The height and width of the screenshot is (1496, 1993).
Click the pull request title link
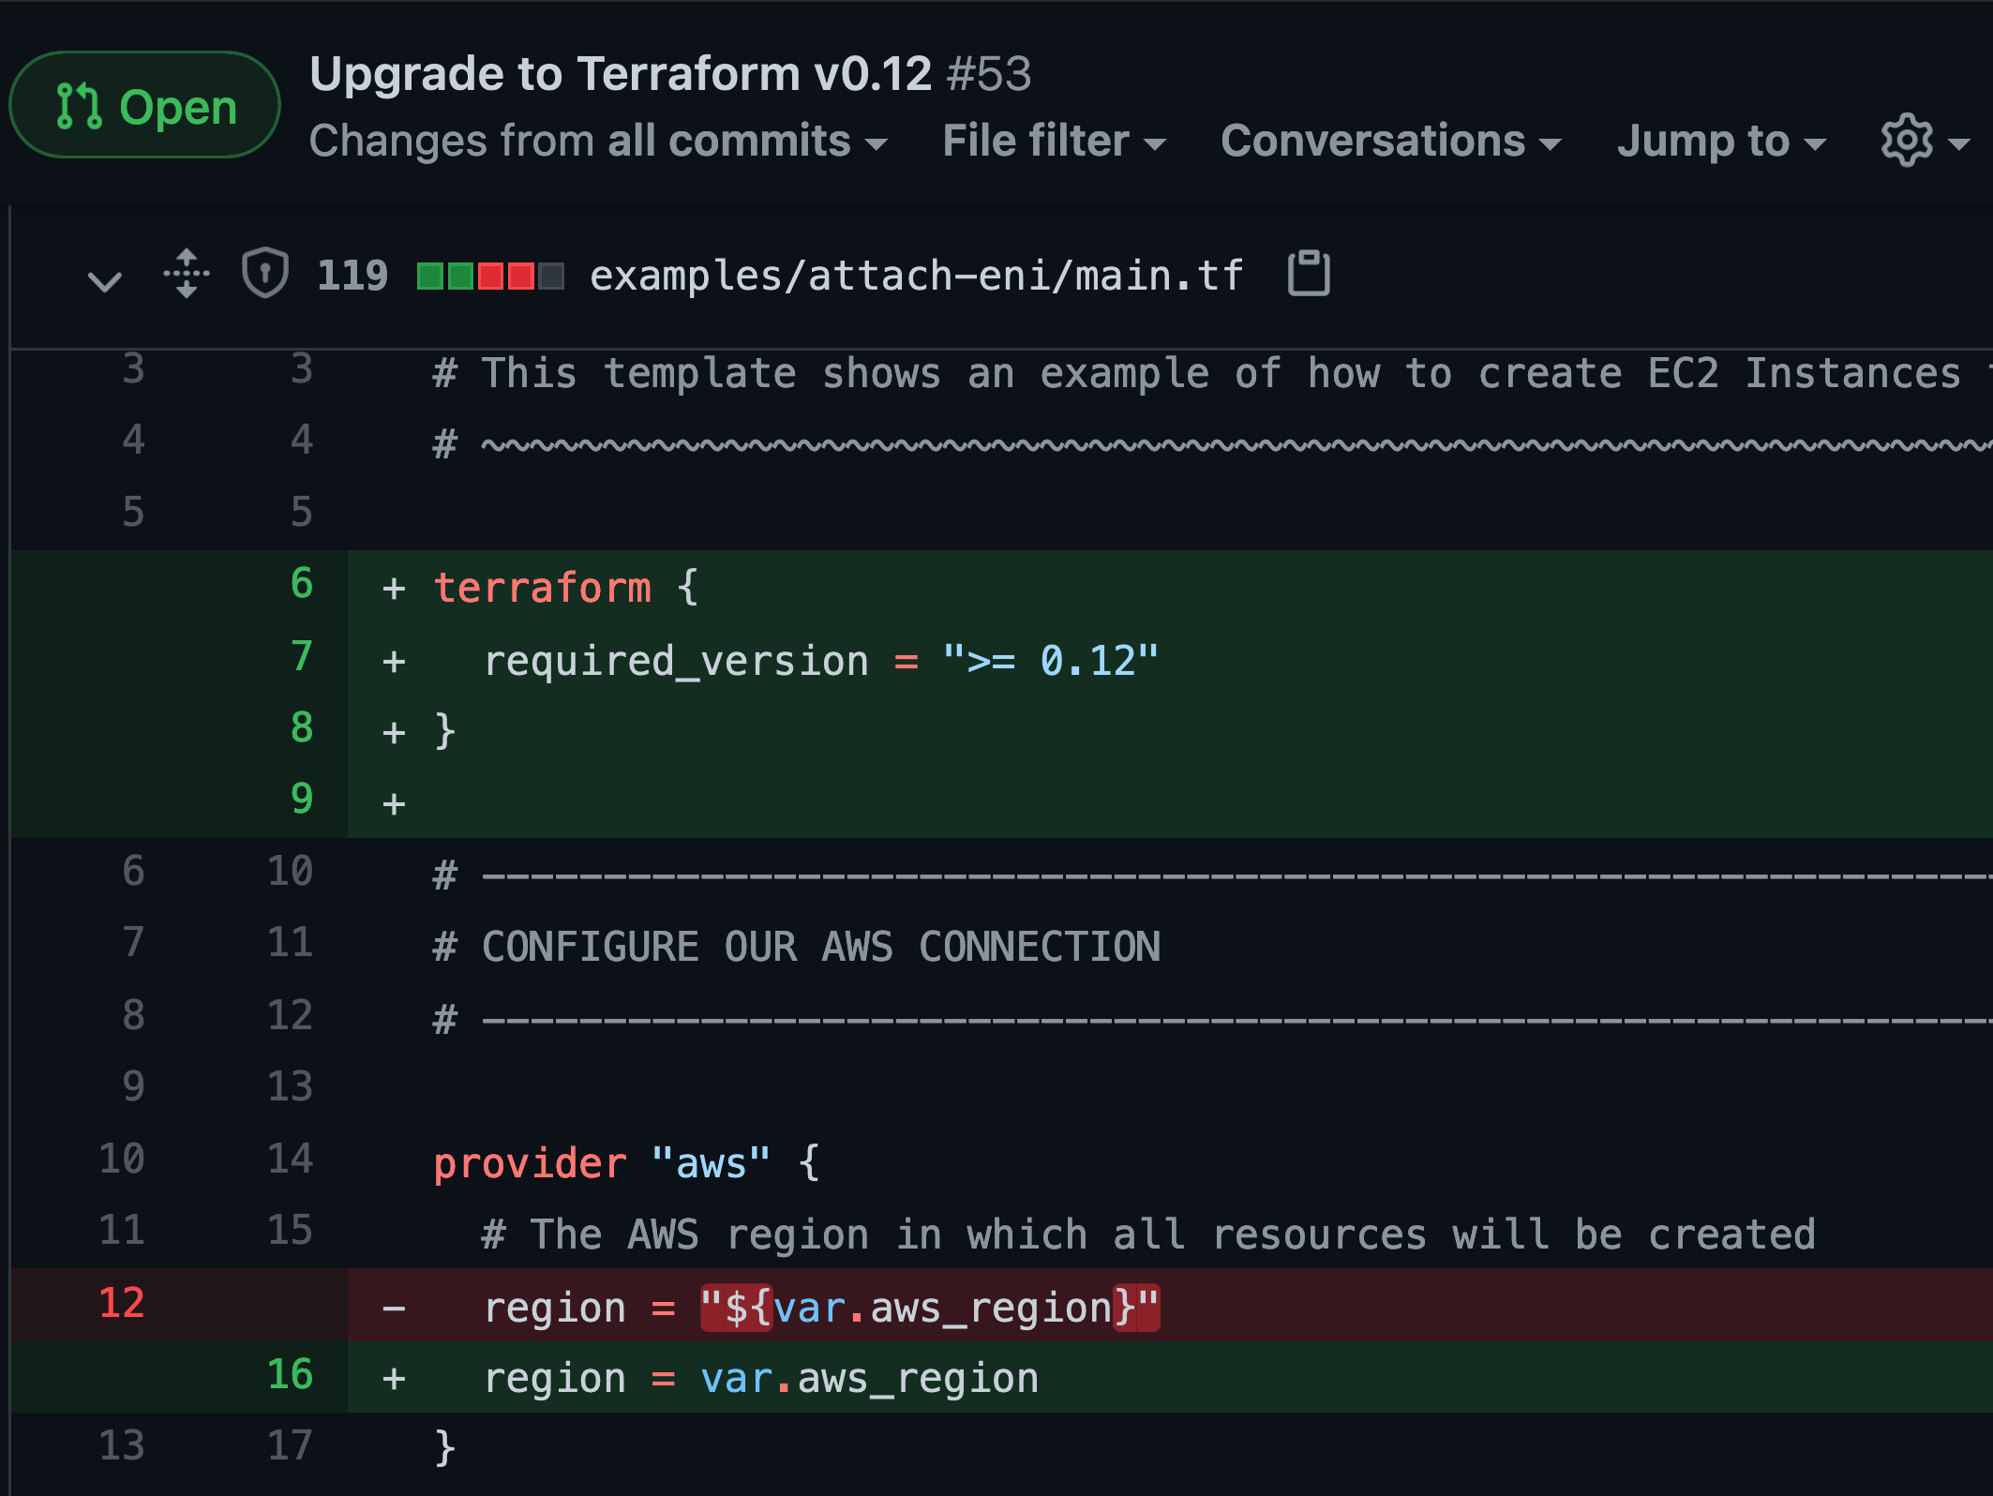tap(621, 74)
